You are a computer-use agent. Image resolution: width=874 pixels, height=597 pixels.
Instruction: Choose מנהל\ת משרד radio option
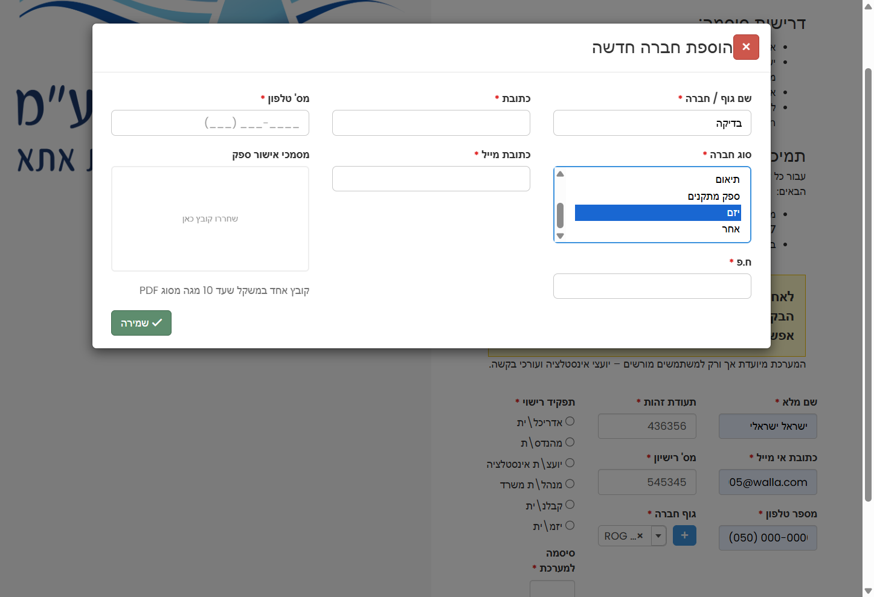[570, 484]
